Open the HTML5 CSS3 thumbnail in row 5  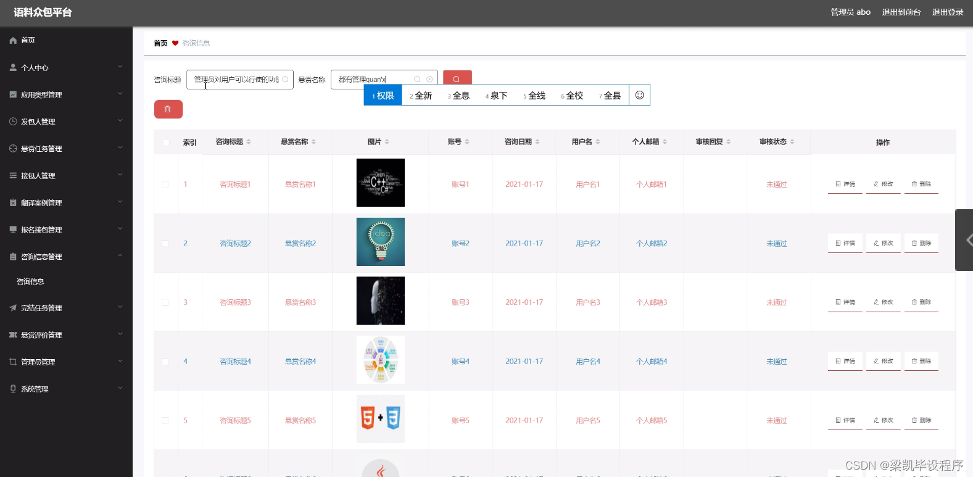[x=381, y=418]
